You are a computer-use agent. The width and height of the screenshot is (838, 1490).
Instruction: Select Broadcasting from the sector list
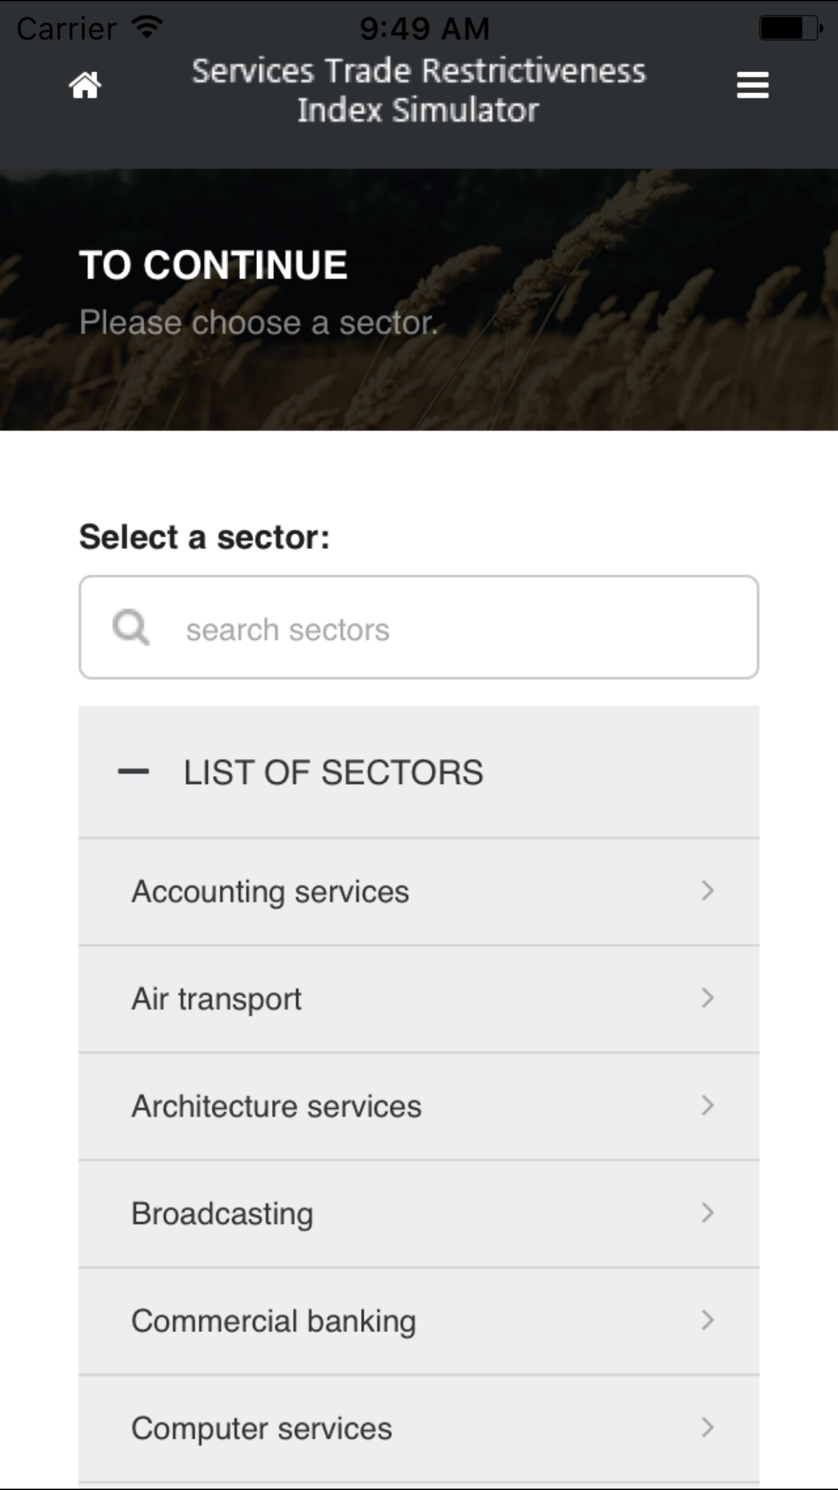222,1213
